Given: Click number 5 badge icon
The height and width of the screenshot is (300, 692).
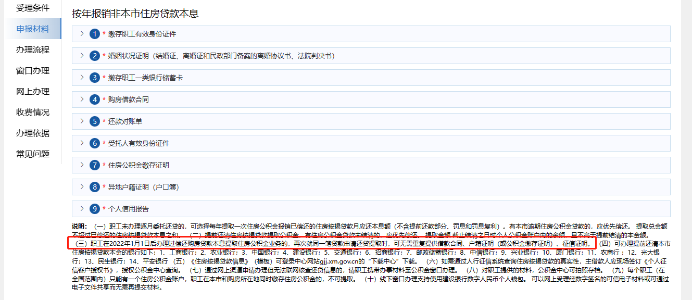Looking at the screenshot, I should pos(94,121).
